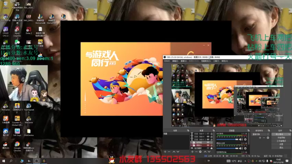
Task: Open selected source properties gear
Action: [x=200, y=152]
